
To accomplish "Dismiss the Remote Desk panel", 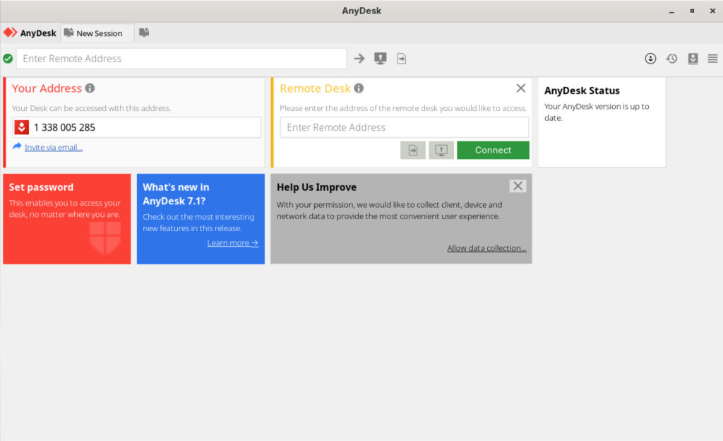I will (521, 88).
